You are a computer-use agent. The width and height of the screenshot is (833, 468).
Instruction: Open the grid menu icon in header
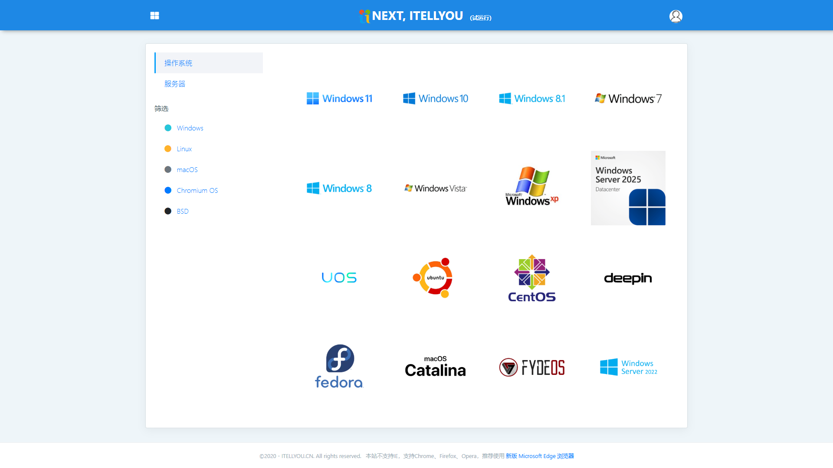[154, 16]
